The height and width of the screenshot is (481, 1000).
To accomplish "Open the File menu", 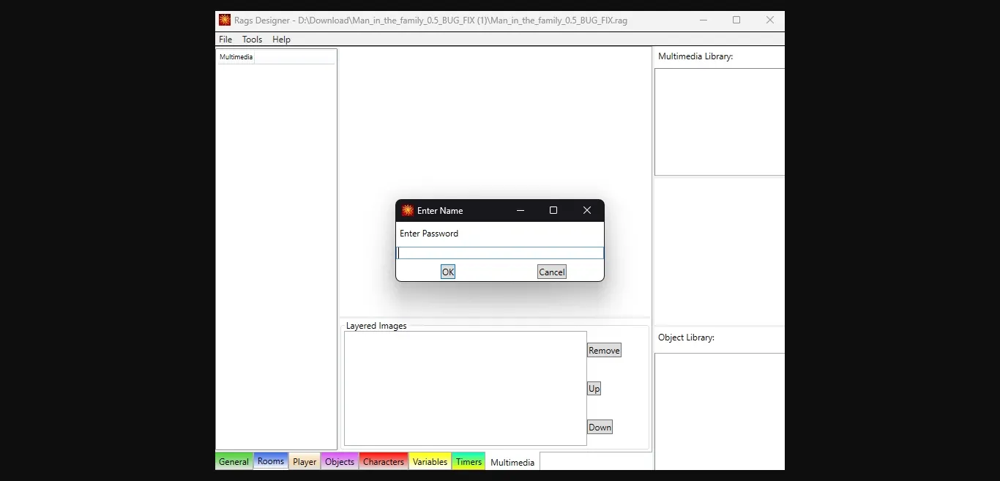I will click(225, 40).
